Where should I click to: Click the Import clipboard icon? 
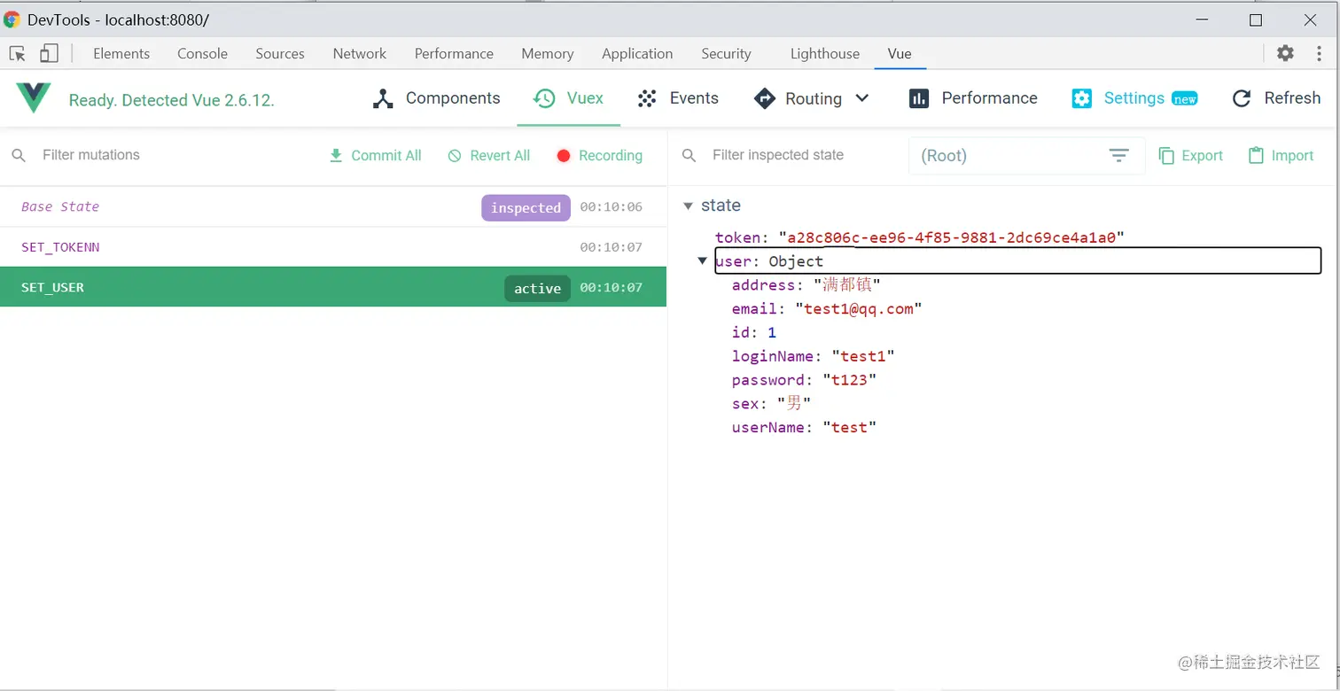coord(1256,156)
